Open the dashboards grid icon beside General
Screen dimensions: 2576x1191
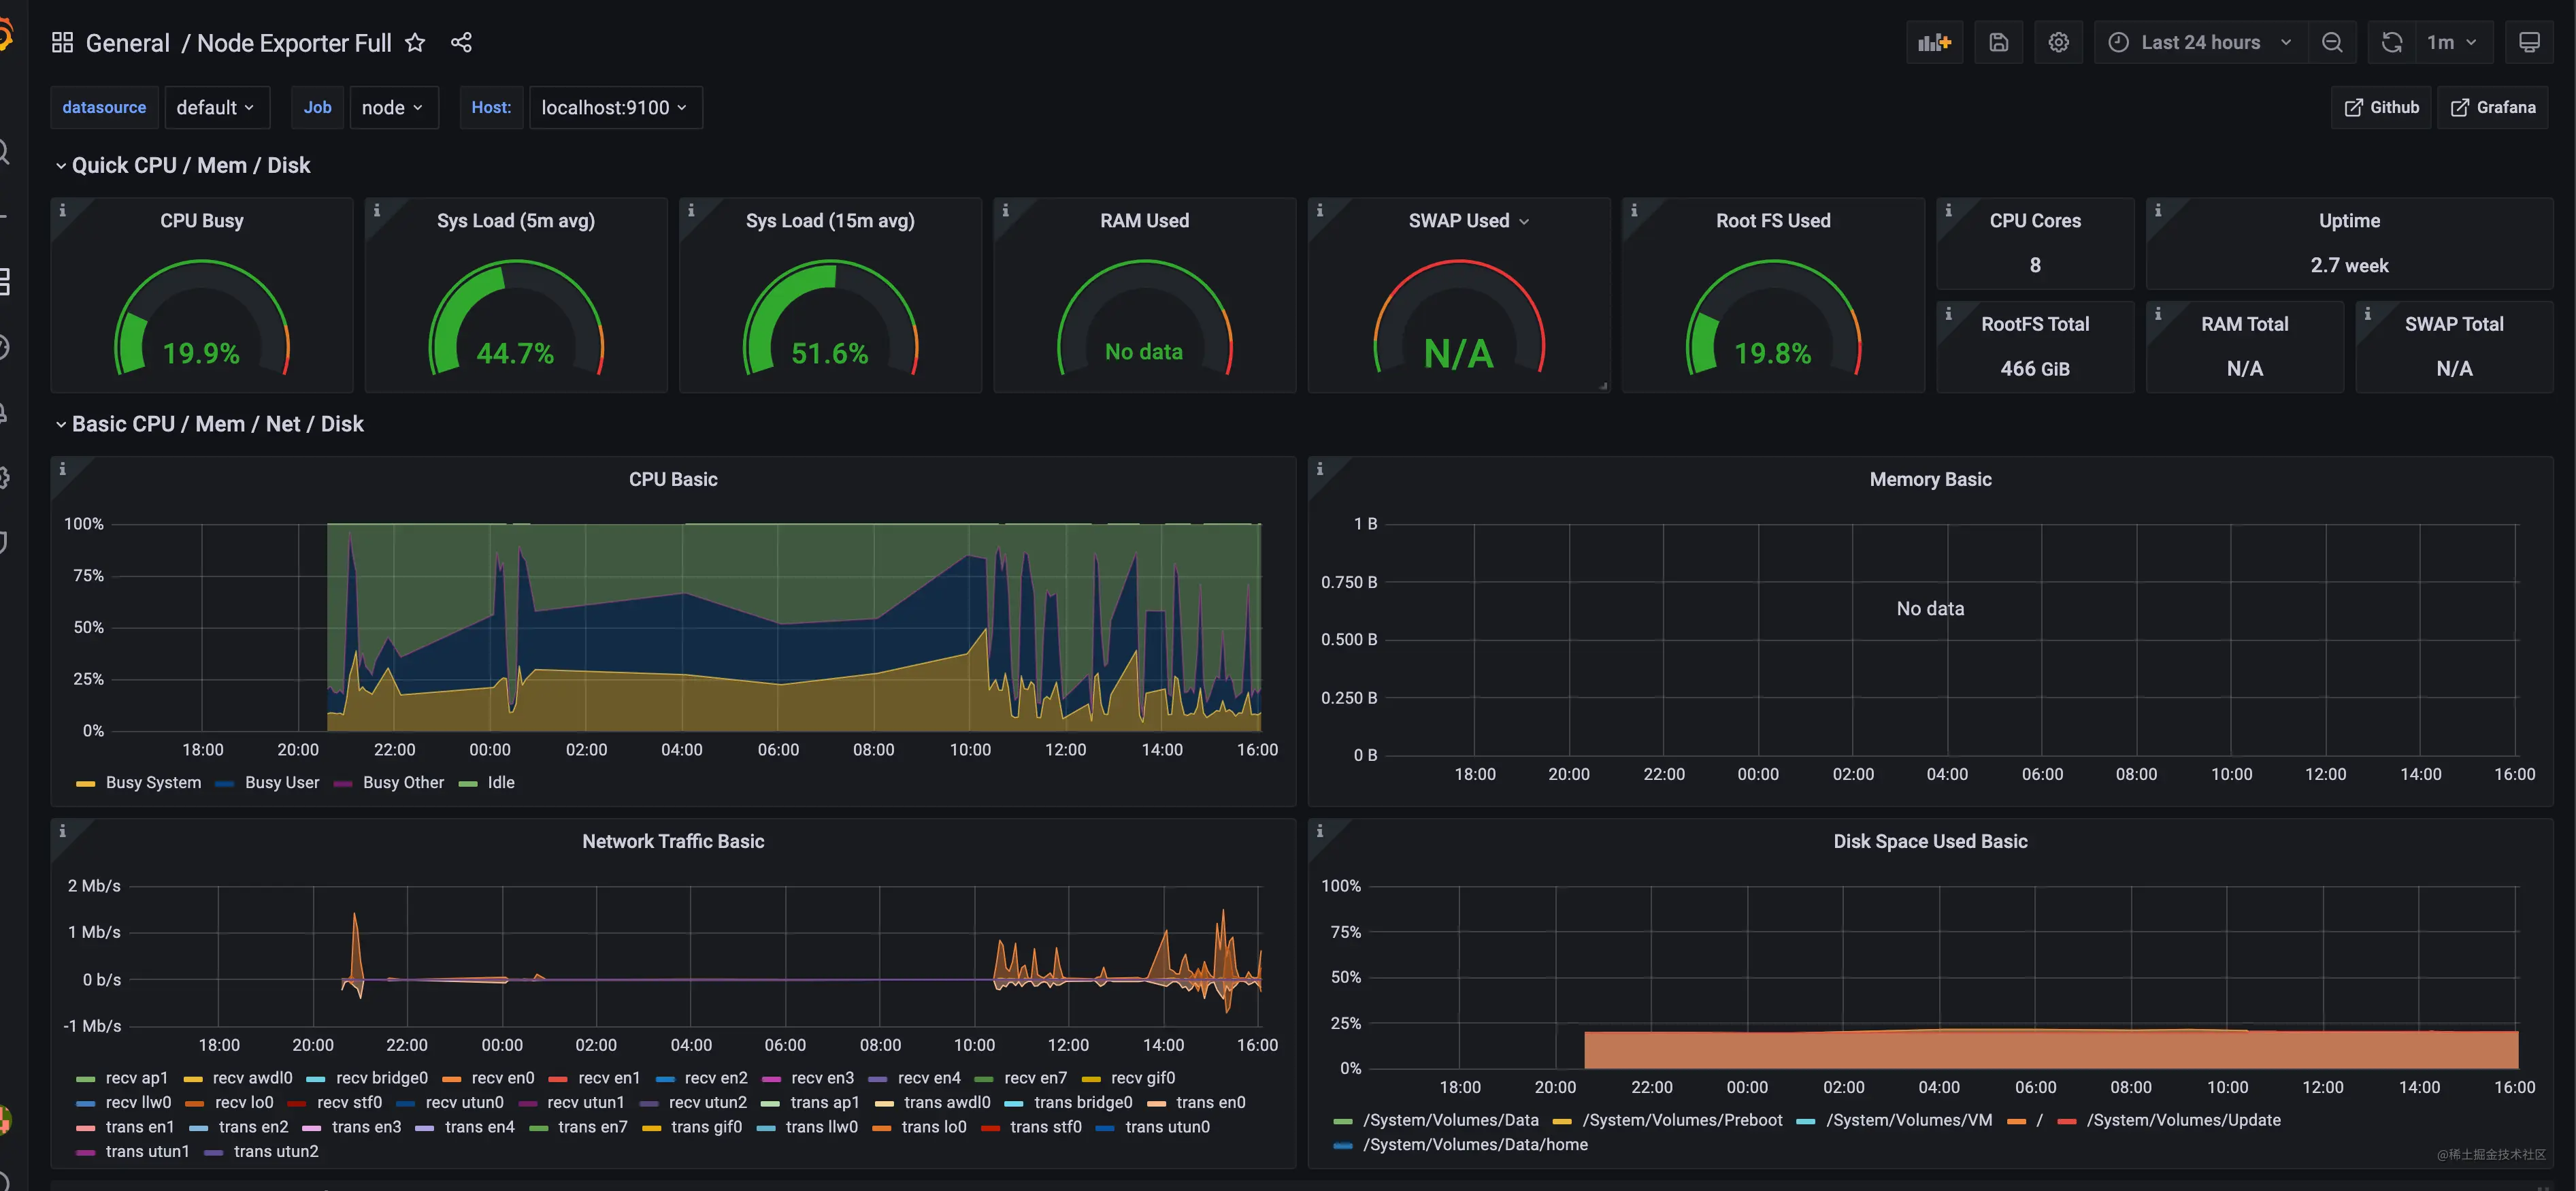point(62,43)
